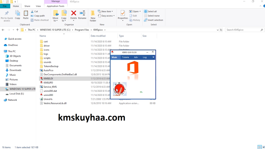Select the Service_KMS file
This screenshot has width=265, height=149.
click(48, 87)
